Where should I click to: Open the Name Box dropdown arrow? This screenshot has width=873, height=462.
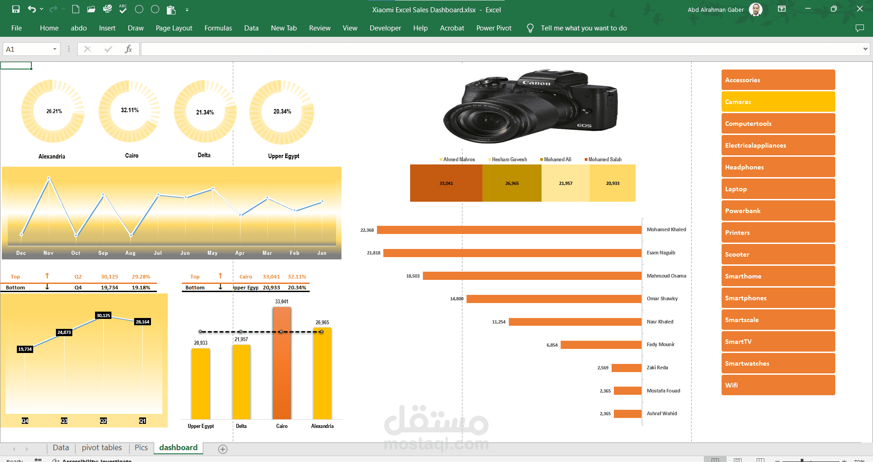(x=55, y=49)
